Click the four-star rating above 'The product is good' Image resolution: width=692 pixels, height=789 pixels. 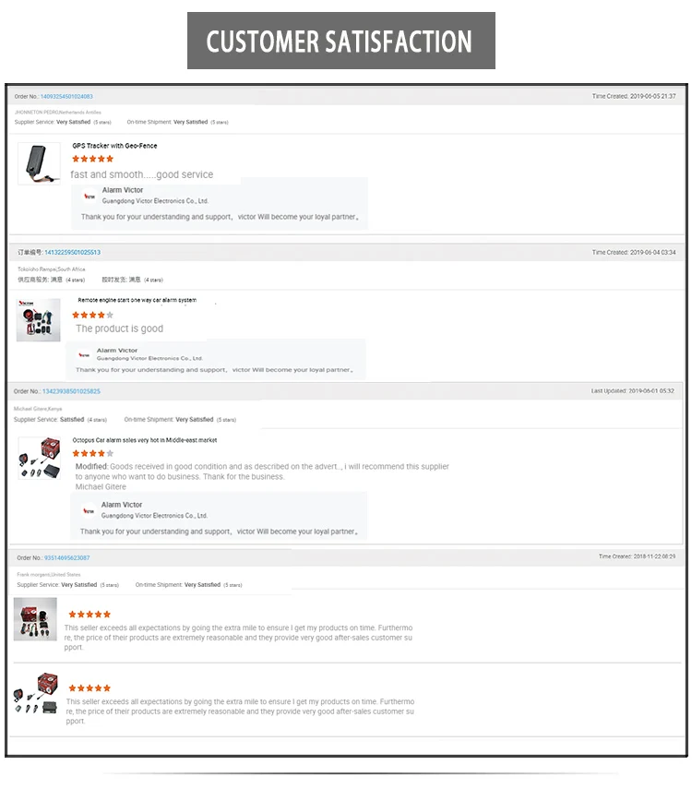pos(92,316)
